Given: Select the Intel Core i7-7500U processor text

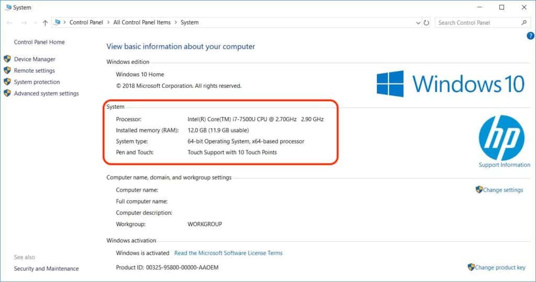Looking at the screenshot, I should click(255, 119).
